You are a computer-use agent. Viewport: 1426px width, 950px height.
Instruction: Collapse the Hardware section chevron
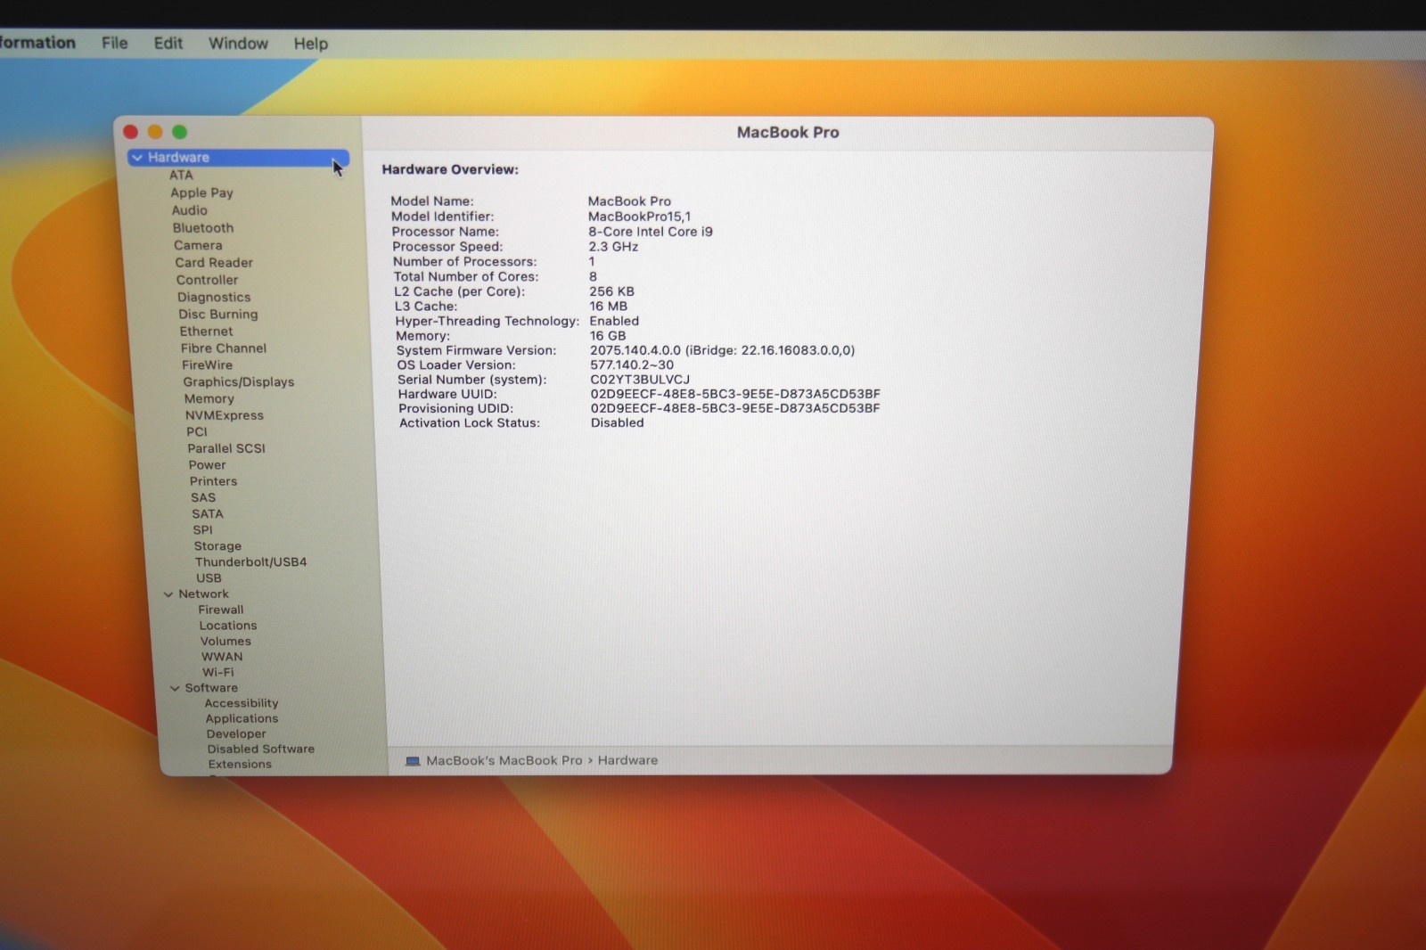point(137,158)
